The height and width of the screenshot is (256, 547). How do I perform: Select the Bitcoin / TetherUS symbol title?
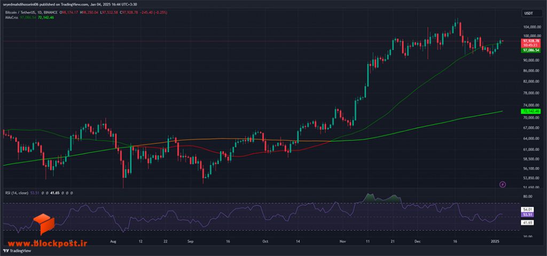pos(21,13)
